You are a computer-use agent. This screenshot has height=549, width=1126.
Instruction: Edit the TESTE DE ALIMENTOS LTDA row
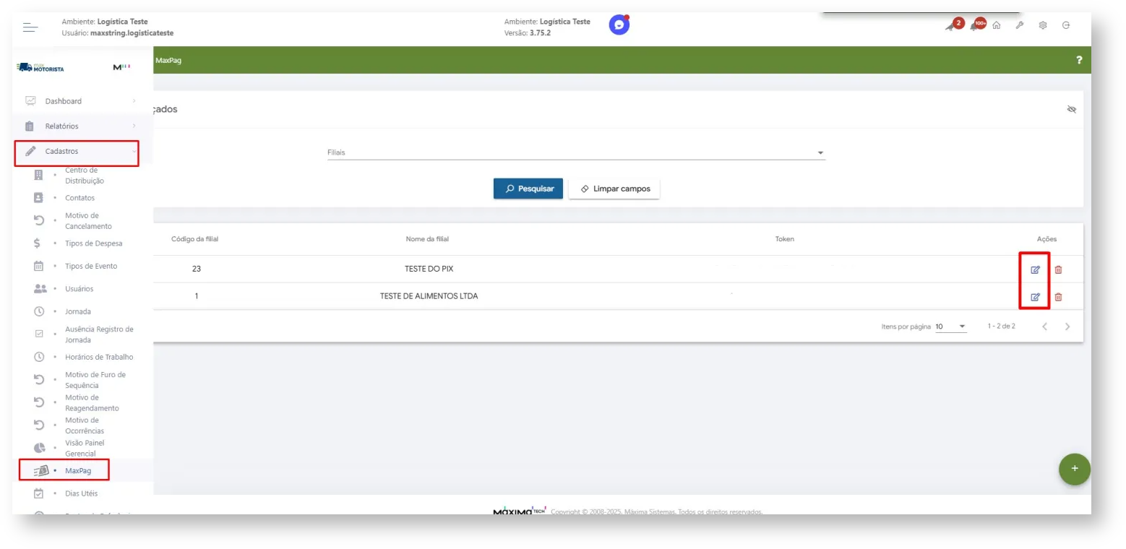(1035, 297)
